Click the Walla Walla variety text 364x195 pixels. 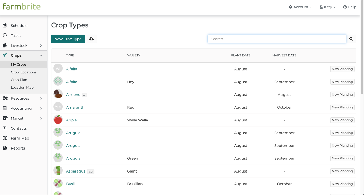point(137,120)
